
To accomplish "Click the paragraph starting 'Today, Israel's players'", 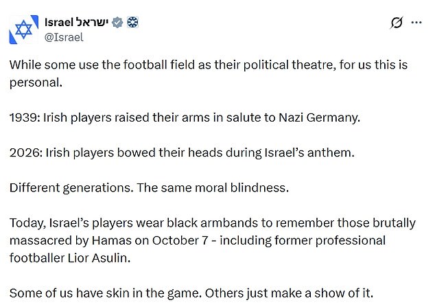I will 213,240.
